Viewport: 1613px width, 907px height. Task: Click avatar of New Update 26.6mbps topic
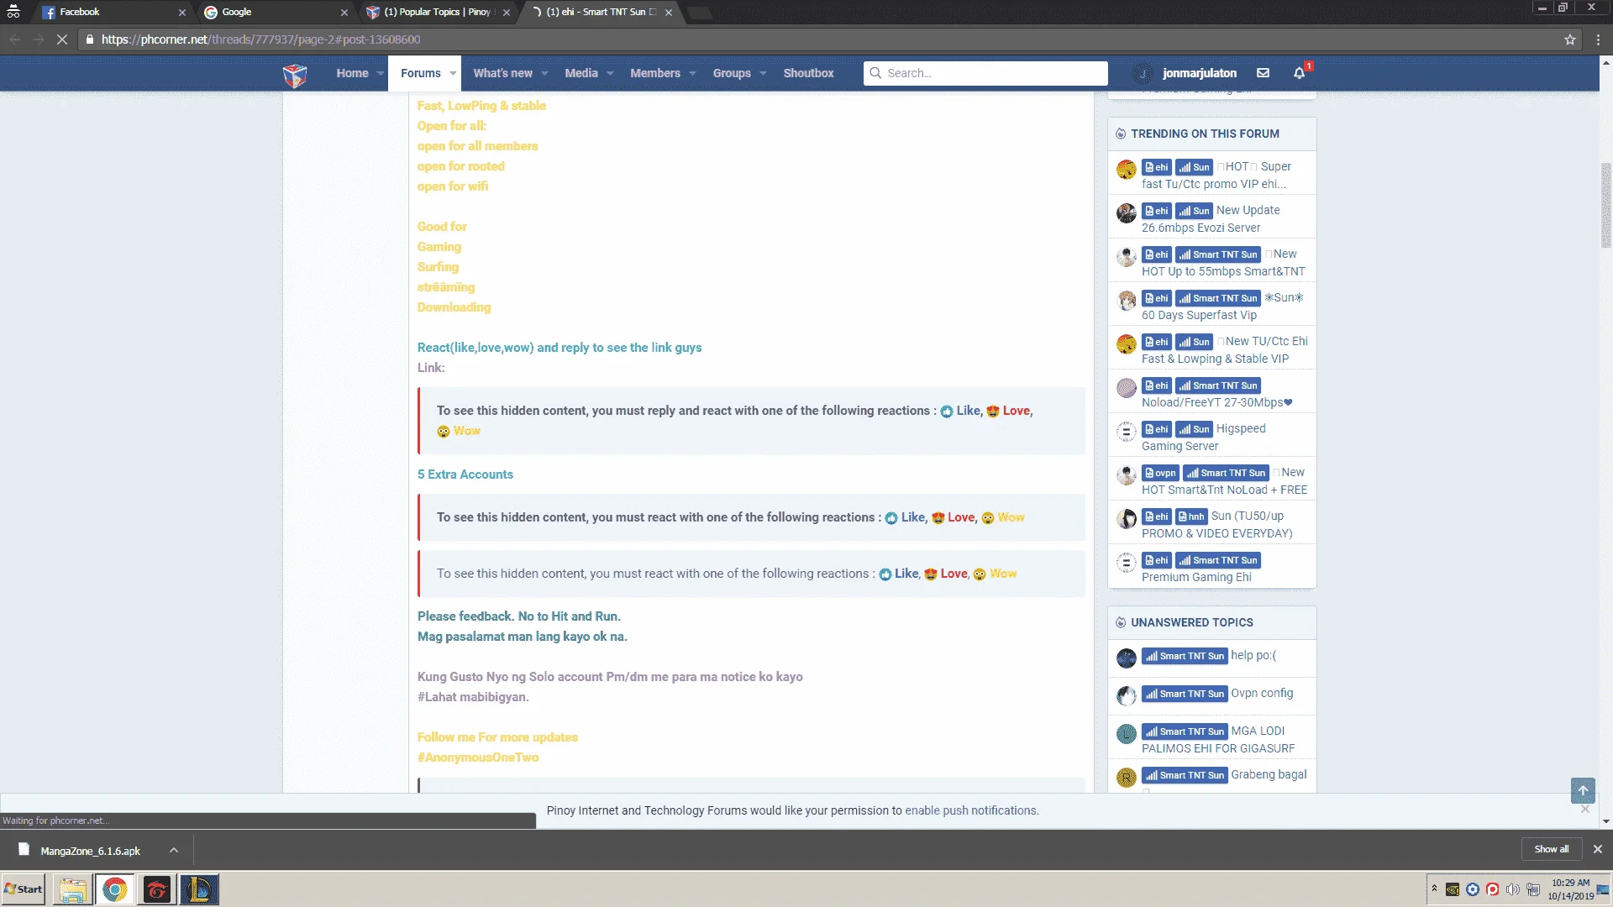pyautogui.click(x=1127, y=213)
